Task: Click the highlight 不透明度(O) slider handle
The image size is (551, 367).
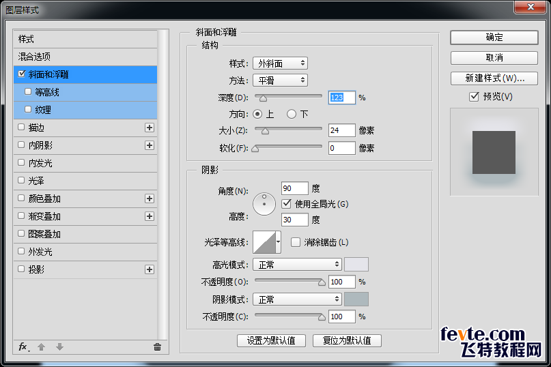Action: 322,282
